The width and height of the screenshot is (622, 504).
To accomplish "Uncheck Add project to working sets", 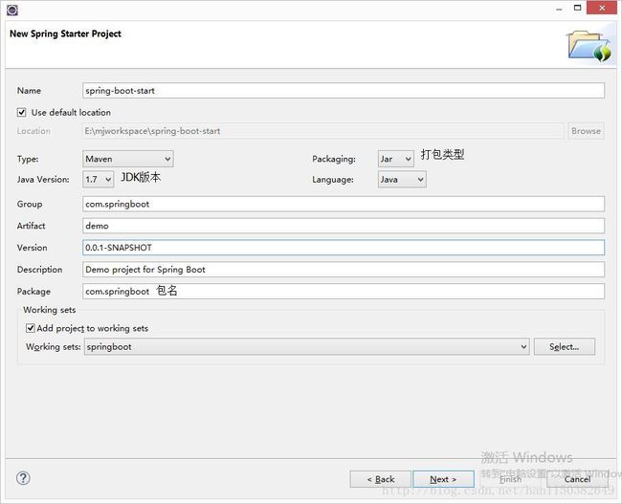I will tap(31, 328).
